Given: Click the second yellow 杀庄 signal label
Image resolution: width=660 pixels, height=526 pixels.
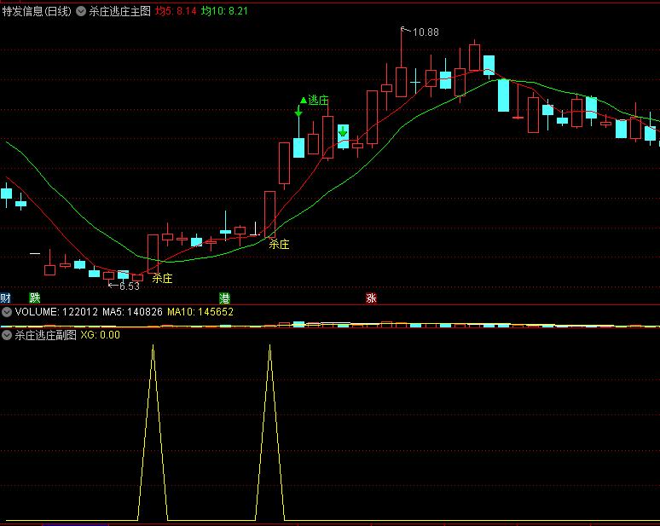Looking at the screenshot, I should 279,244.
